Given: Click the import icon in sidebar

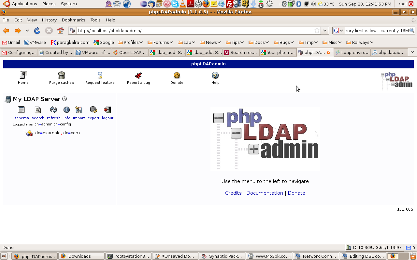Looking at the screenshot, I should tap(79, 110).
